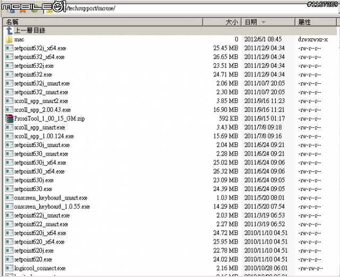
Task: Click the drwxrwxr-x attribute cell
Action: click(313, 39)
